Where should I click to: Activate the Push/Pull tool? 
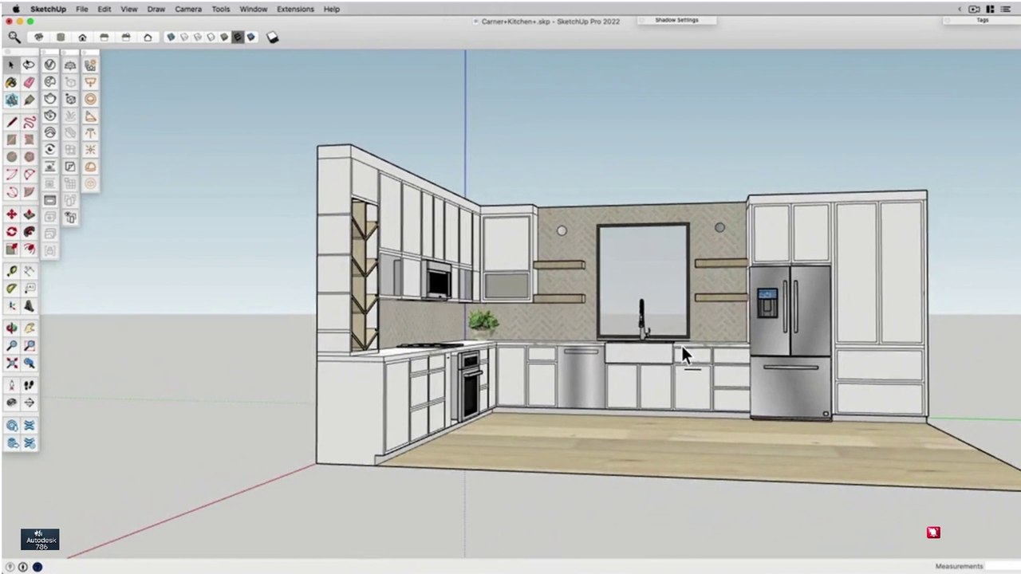(29, 214)
